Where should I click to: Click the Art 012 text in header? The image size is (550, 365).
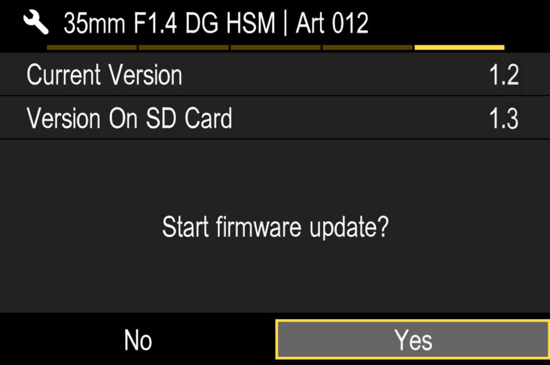(332, 23)
